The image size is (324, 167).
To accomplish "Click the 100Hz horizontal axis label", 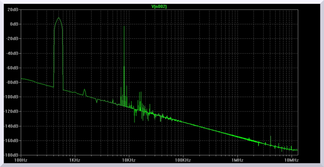I will [21, 160].
